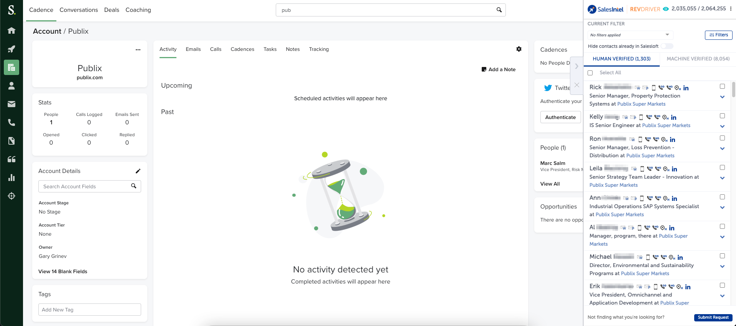The width and height of the screenshot is (736, 326).
Task: Open the quotation marks Snippets icon
Action: point(12,159)
